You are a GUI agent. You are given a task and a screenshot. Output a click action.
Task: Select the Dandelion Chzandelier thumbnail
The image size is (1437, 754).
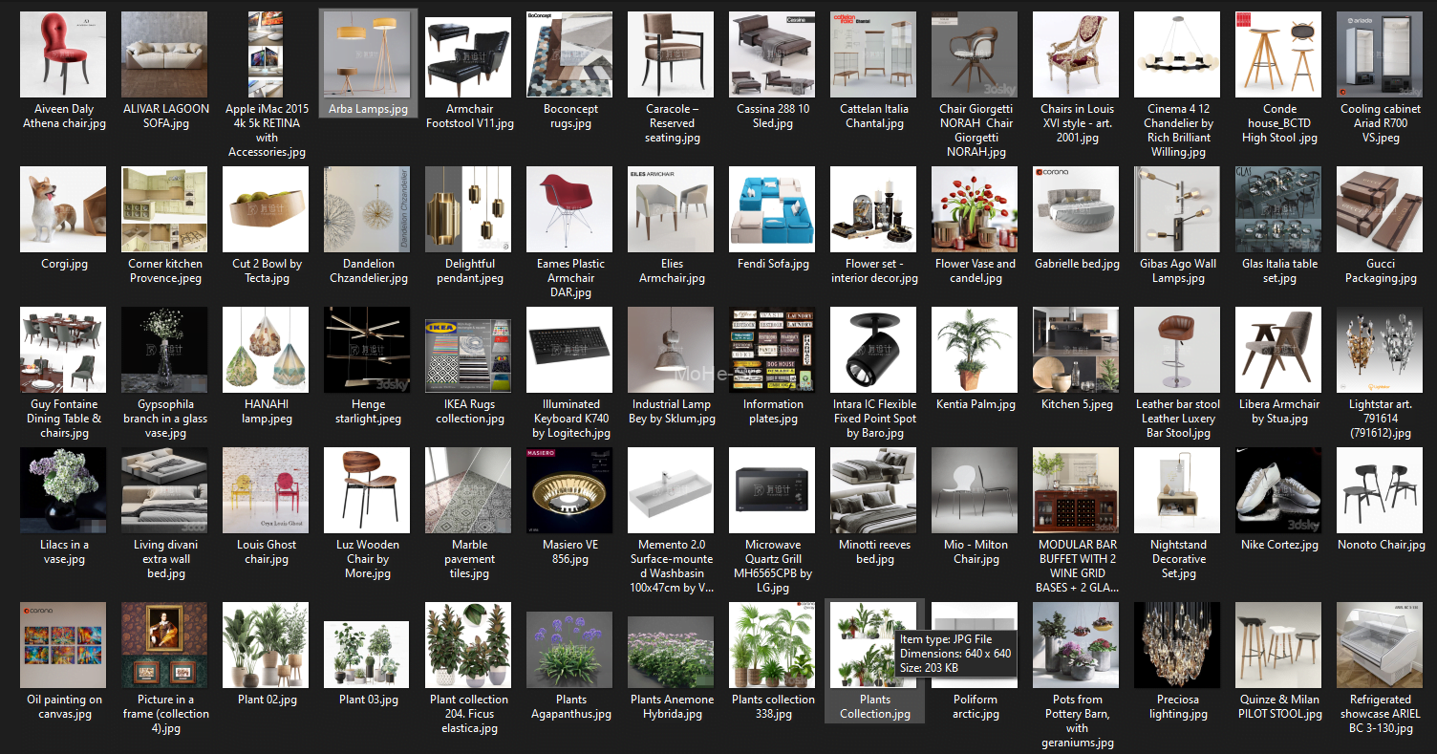(367, 209)
